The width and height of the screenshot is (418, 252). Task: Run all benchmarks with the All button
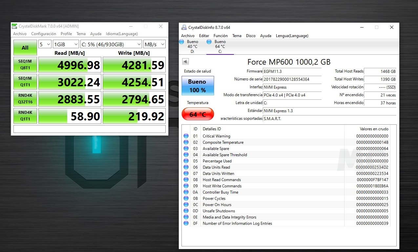click(x=25, y=48)
